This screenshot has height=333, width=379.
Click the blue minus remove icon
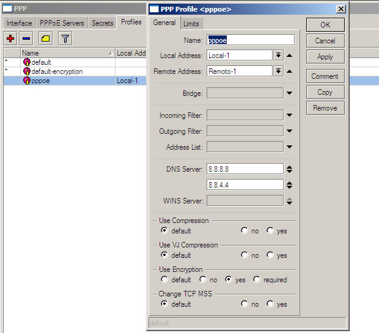(26, 38)
